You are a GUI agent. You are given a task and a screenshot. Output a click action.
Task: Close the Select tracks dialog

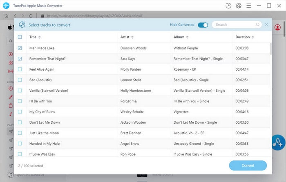coord(266,24)
